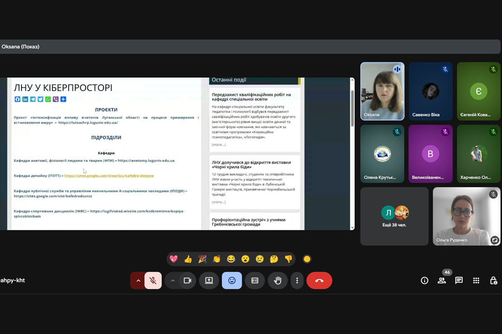The image size is (502, 334).
Task: Send the thumbs down reaction
Action: coord(288,259)
